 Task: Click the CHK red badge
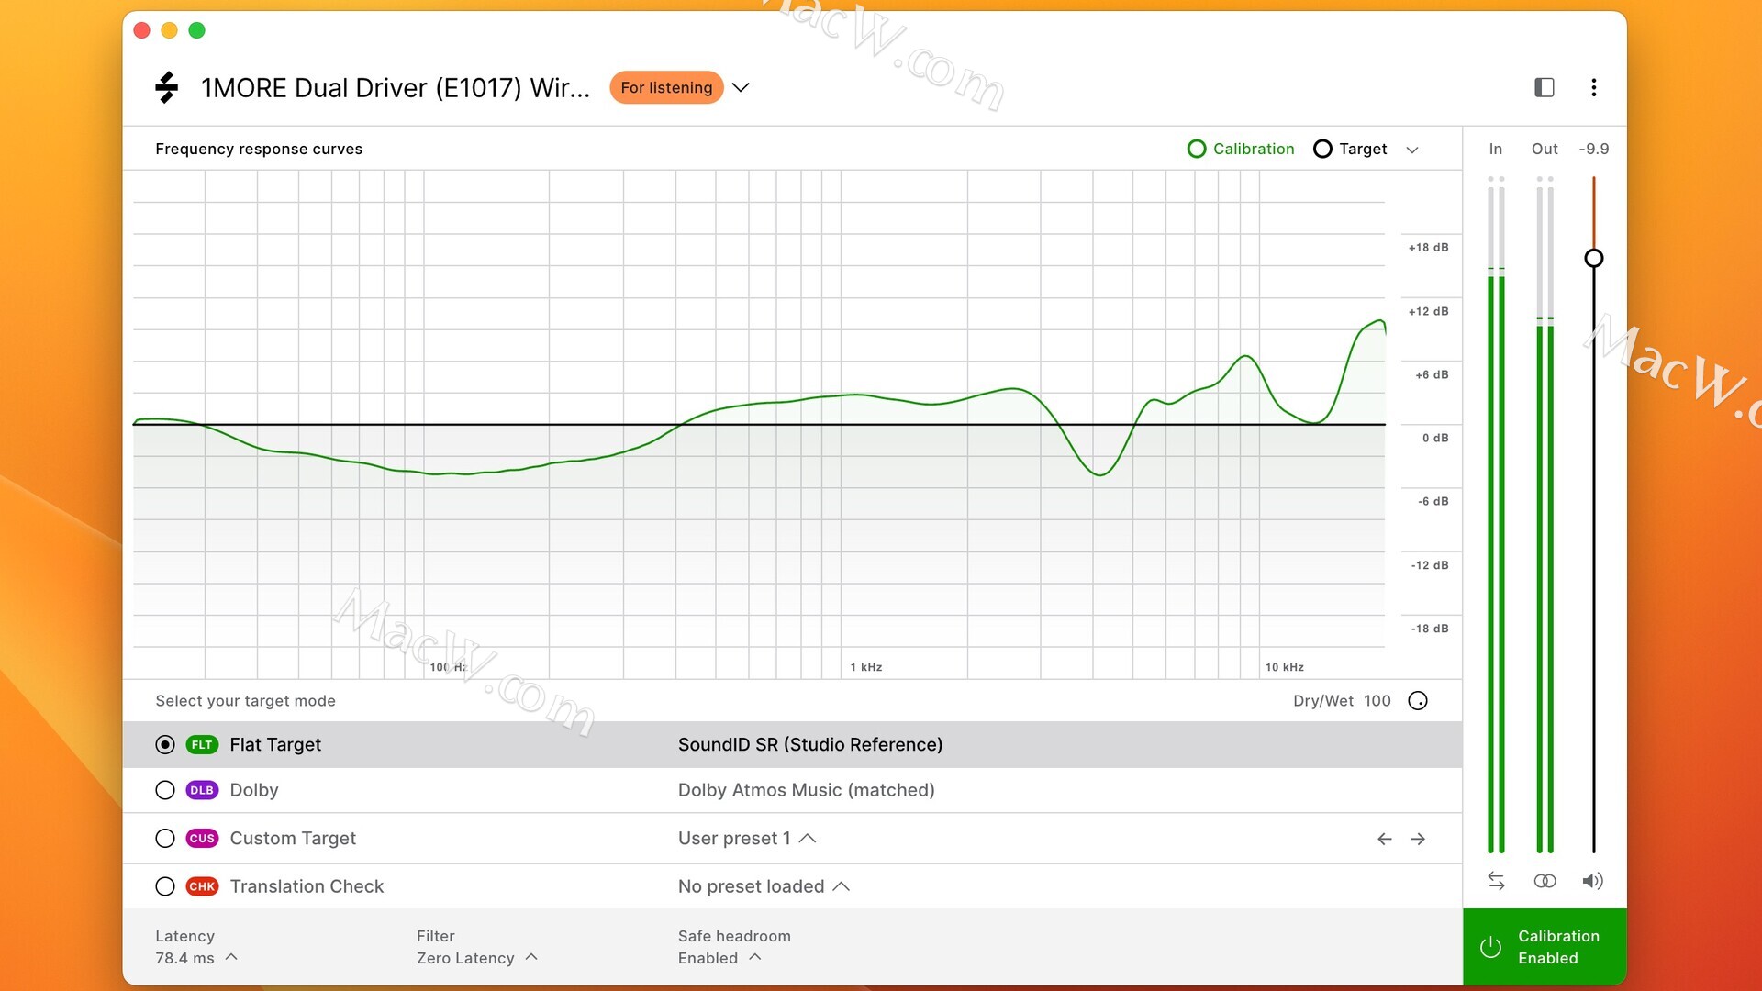202,886
